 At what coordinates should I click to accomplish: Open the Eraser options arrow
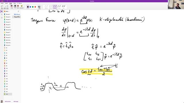click(13, 6)
